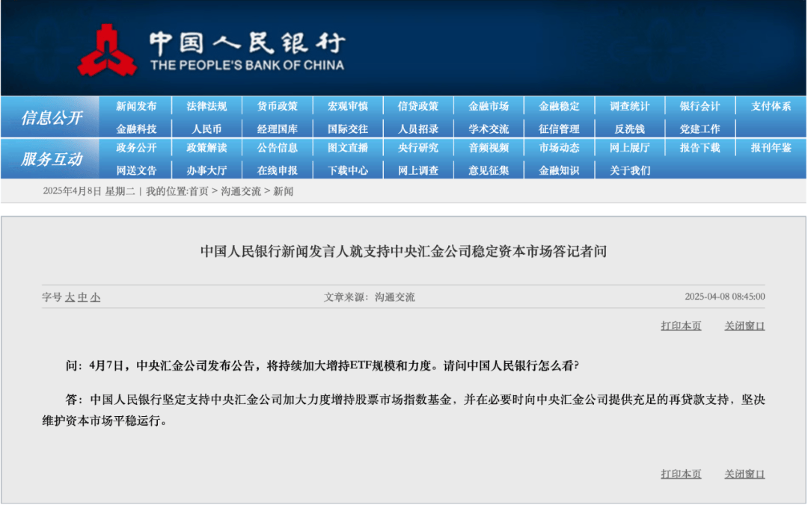The height and width of the screenshot is (505, 808).
Task: Open the 党建工作 party building page
Action: tap(702, 127)
